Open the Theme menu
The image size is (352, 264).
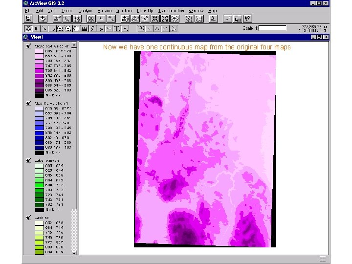[67, 10]
